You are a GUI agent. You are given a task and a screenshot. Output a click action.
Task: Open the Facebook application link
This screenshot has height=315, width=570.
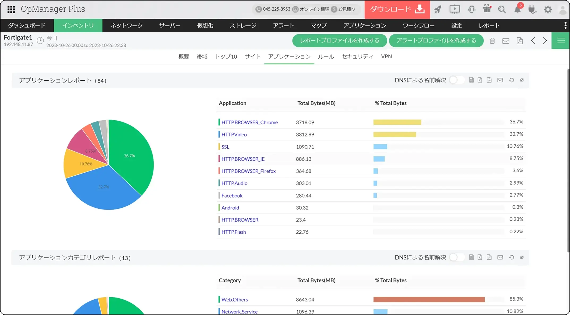pyautogui.click(x=232, y=195)
